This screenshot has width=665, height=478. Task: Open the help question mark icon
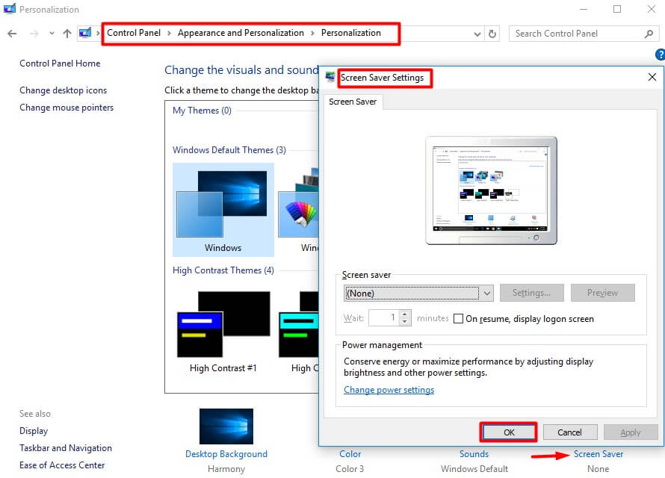tap(661, 55)
